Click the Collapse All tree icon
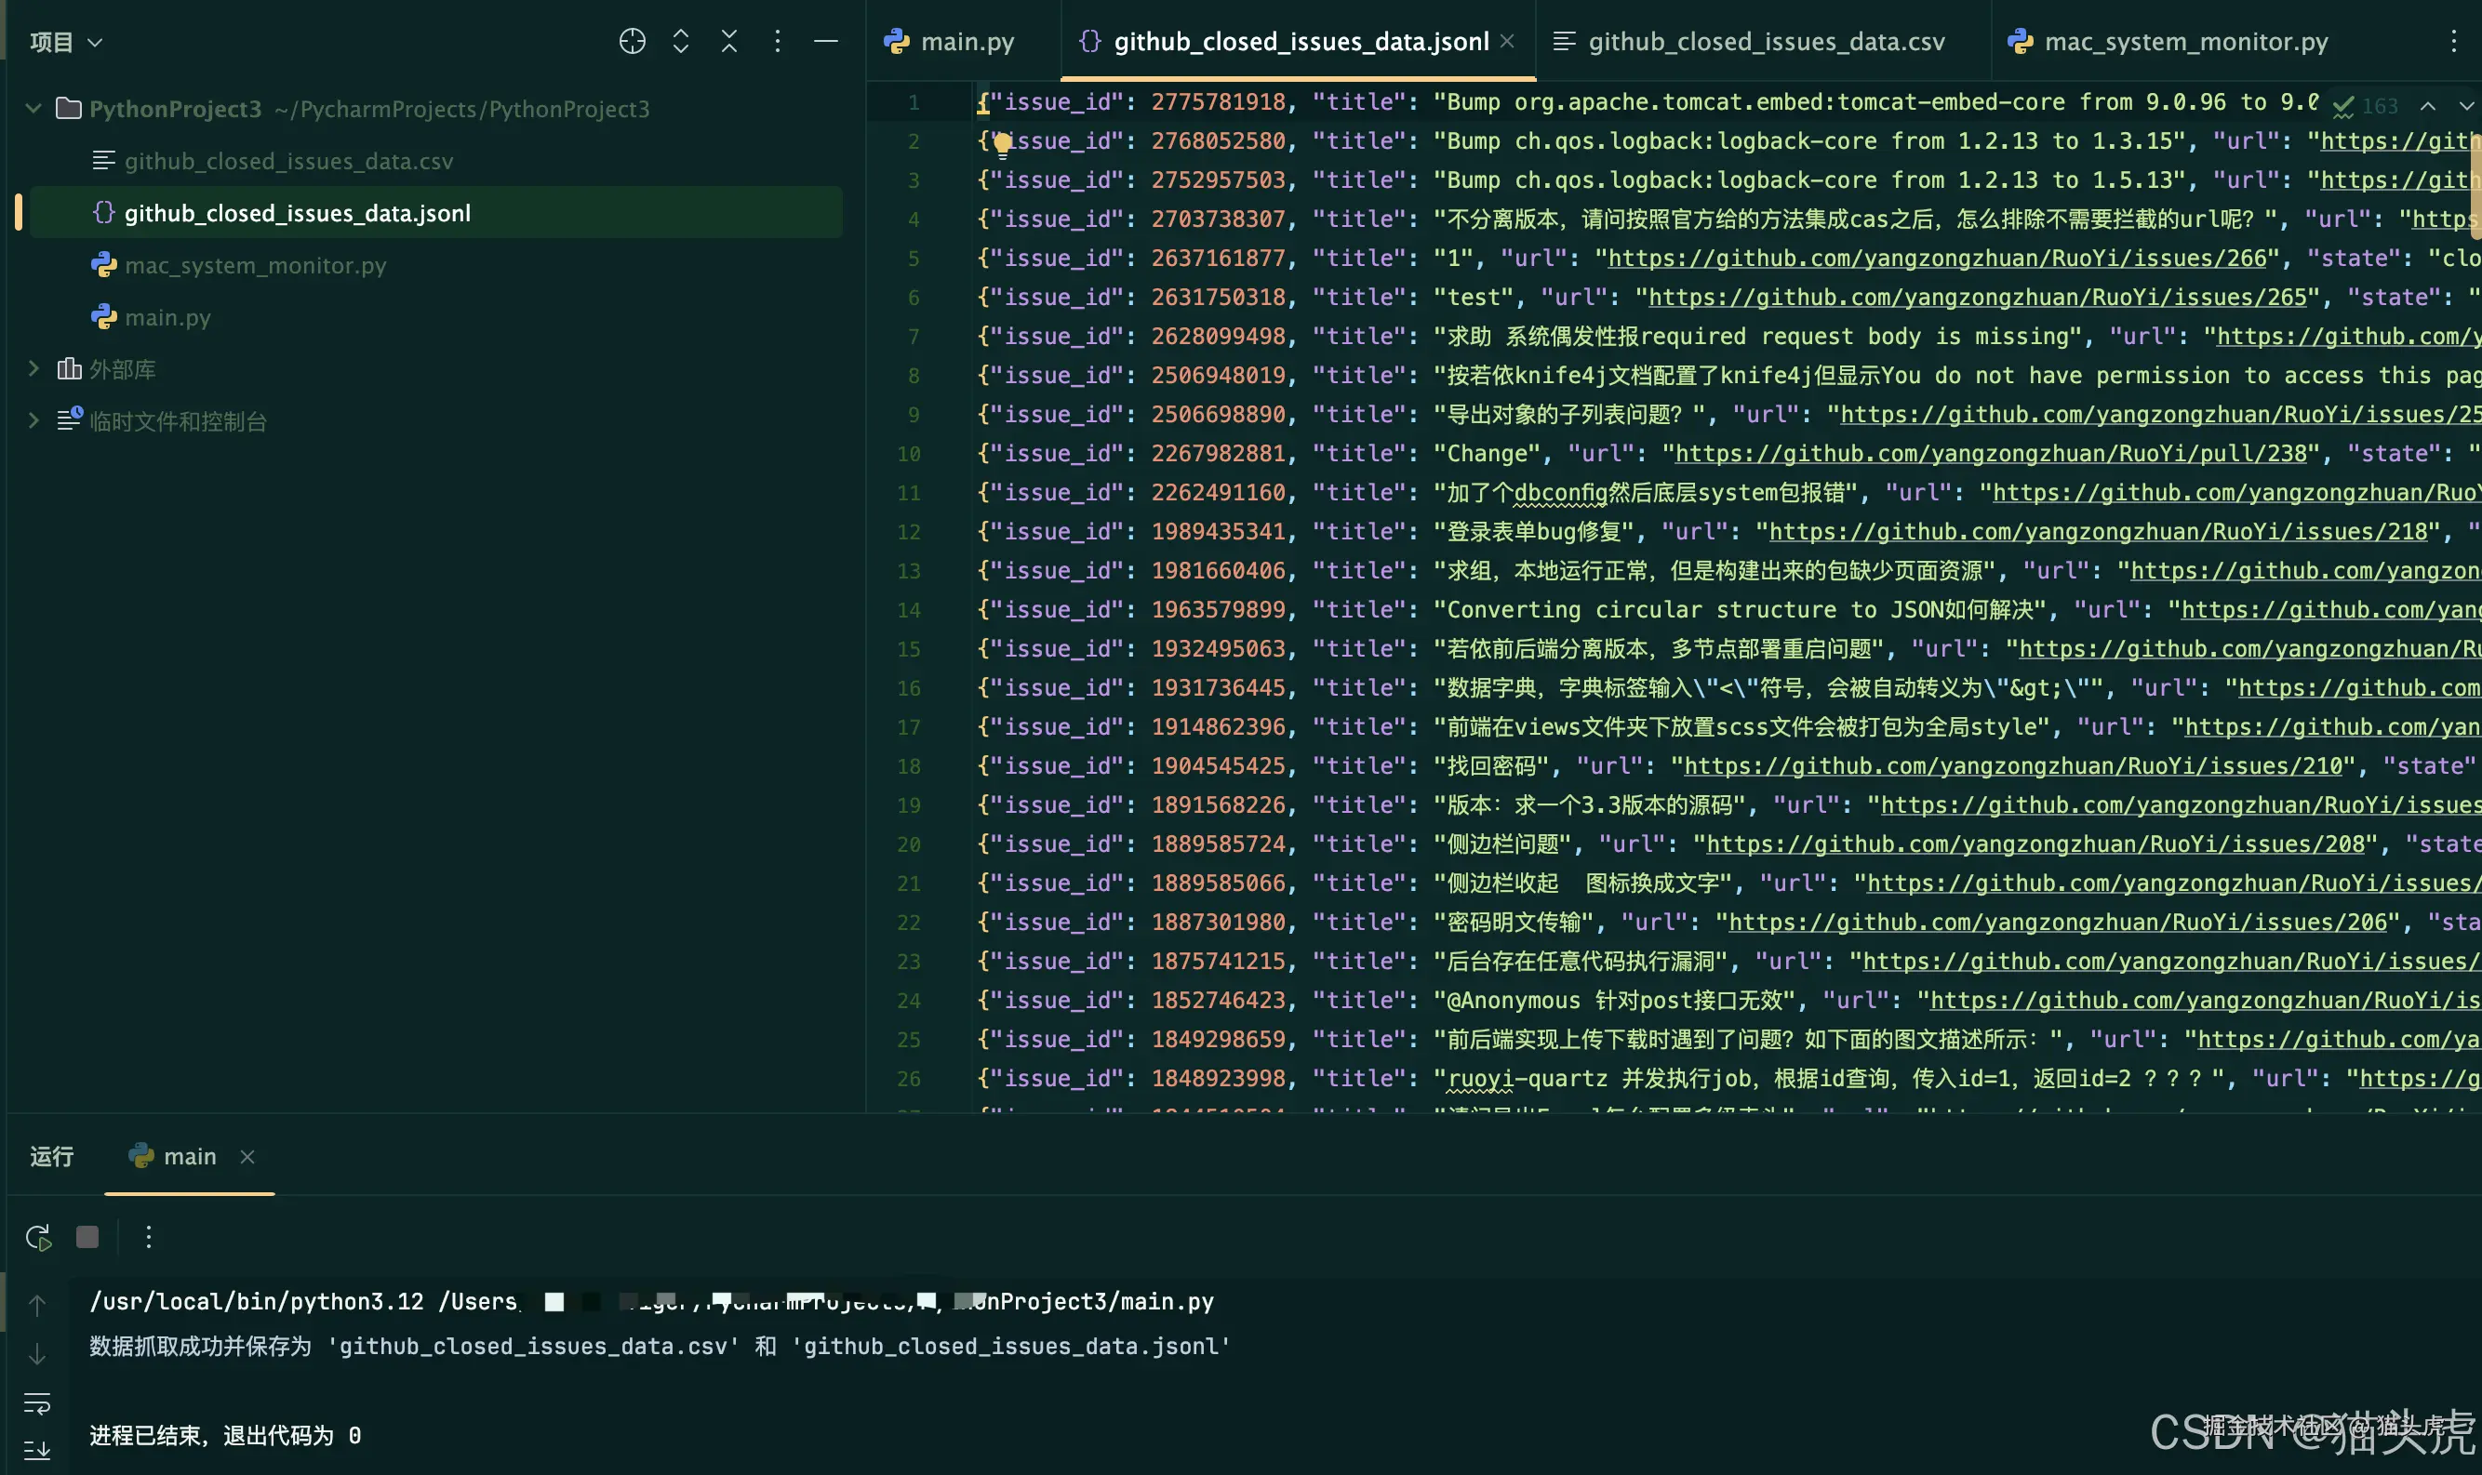Viewport: 2482px width, 1475px height. point(728,41)
